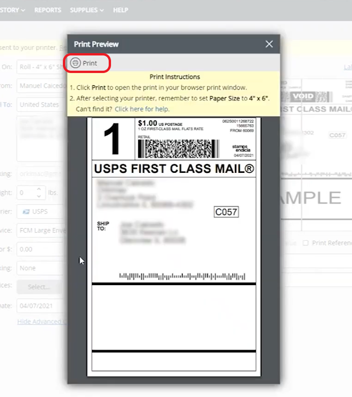Screen dimensions: 352x397
Task: Click the SHIP TO: label text
Action: click(103, 226)
